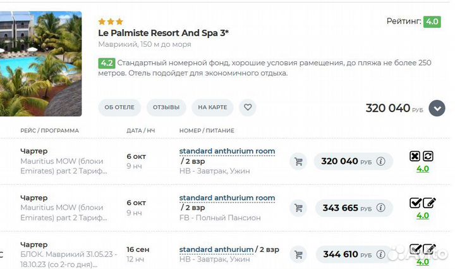The image size is (455, 269).
Task: Open info icon beside 344 610 руб
Action: coord(381,254)
